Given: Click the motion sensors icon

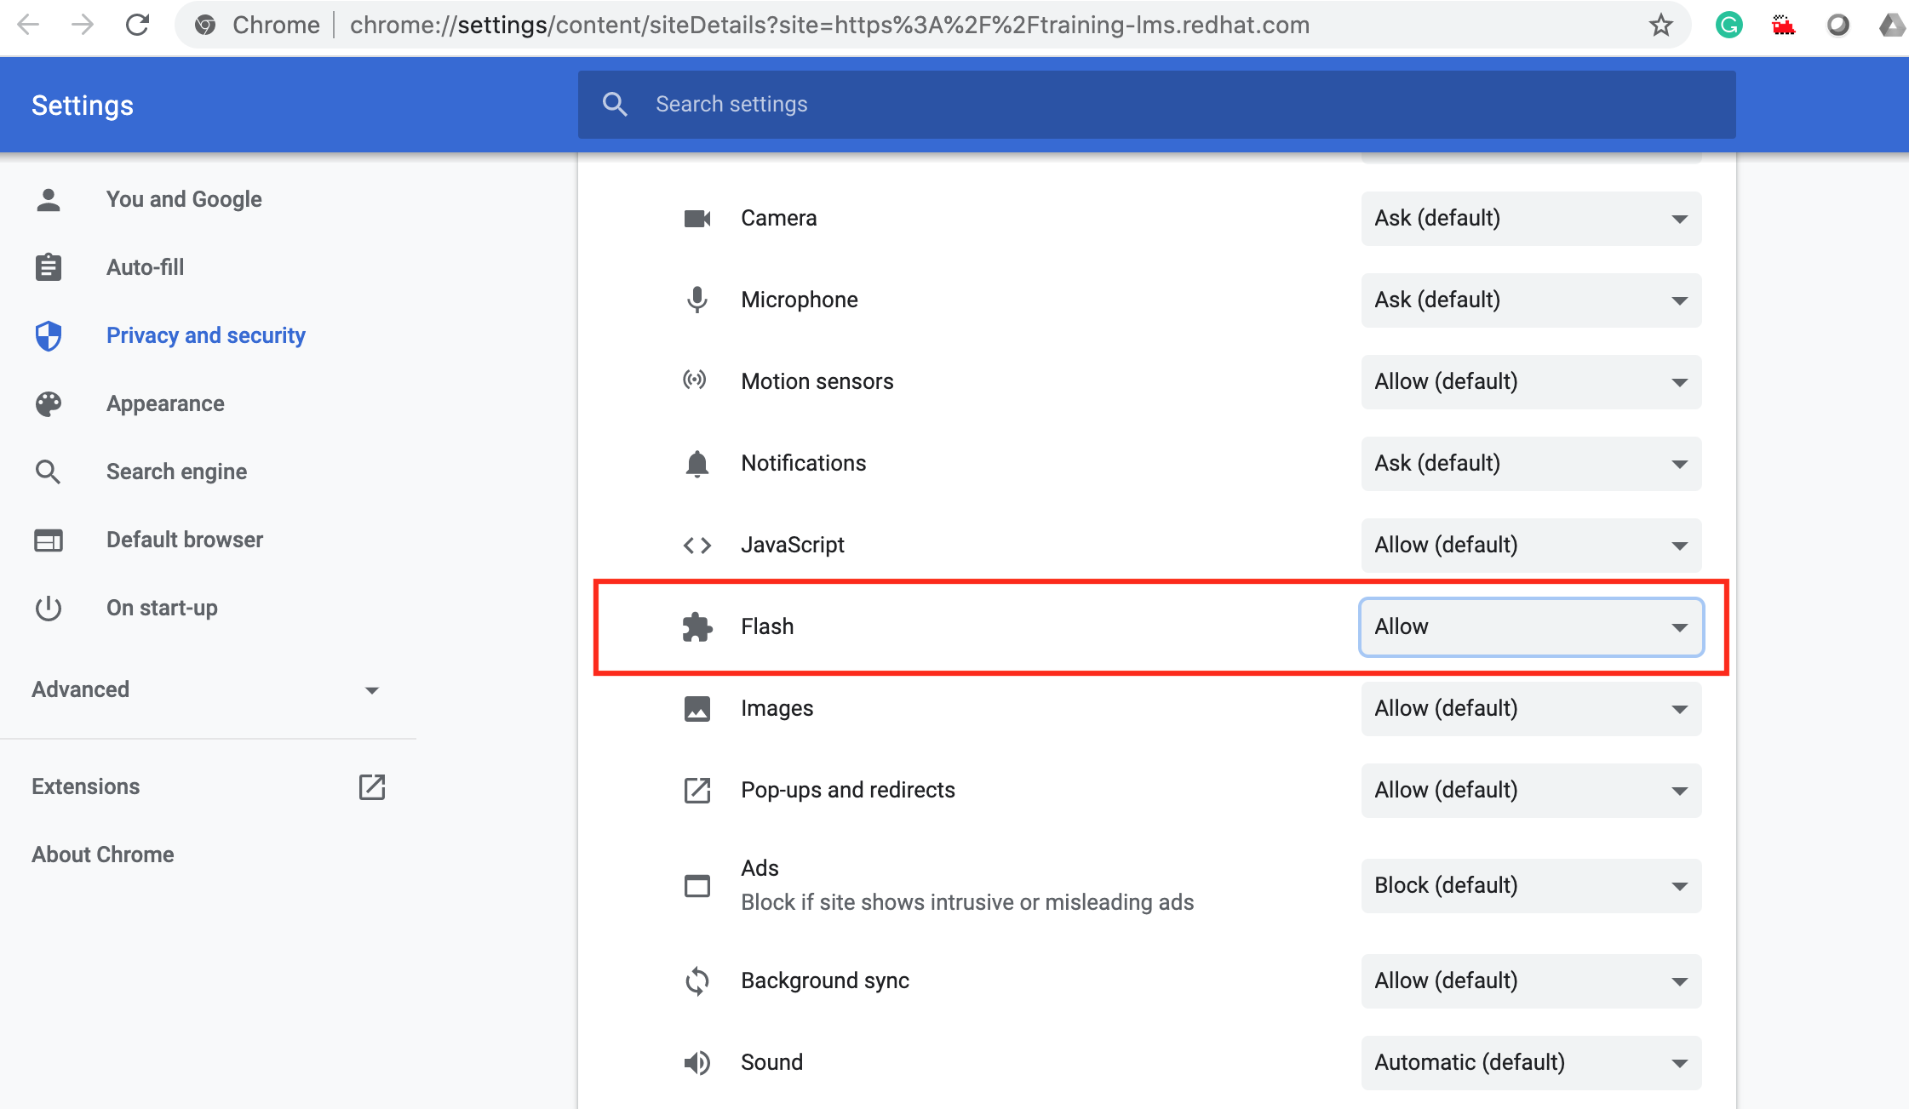Looking at the screenshot, I should tap(696, 380).
